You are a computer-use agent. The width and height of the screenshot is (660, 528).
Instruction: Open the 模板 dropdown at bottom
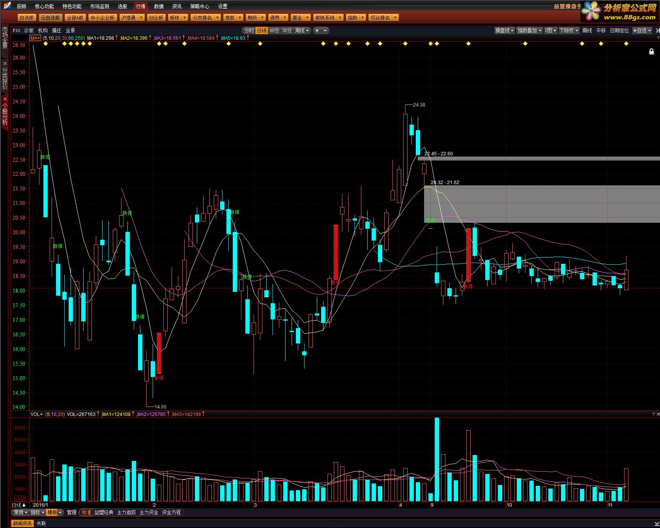pos(54,512)
